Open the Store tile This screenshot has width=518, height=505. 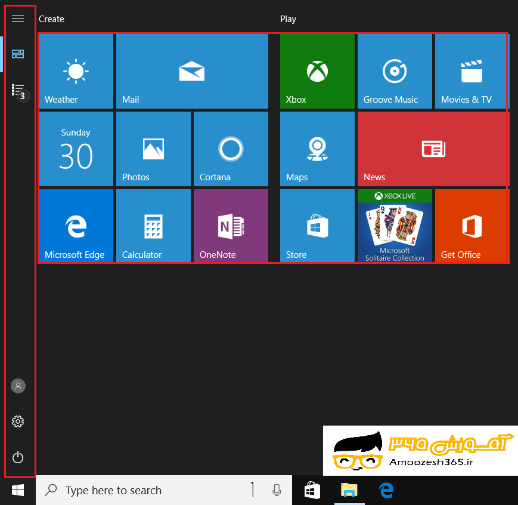coord(317,226)
